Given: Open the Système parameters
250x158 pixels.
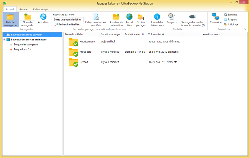Looking at the screenshot, I should pyautogui.click(x=230, y=15).
